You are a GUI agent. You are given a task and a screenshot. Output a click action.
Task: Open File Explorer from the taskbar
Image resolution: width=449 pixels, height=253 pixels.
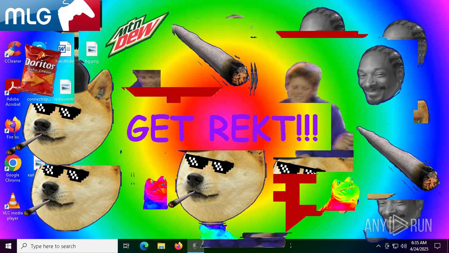(x=161, y=246)
